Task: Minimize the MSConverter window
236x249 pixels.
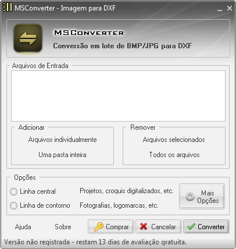Action: pyautogui.click(x=220, y=9)
